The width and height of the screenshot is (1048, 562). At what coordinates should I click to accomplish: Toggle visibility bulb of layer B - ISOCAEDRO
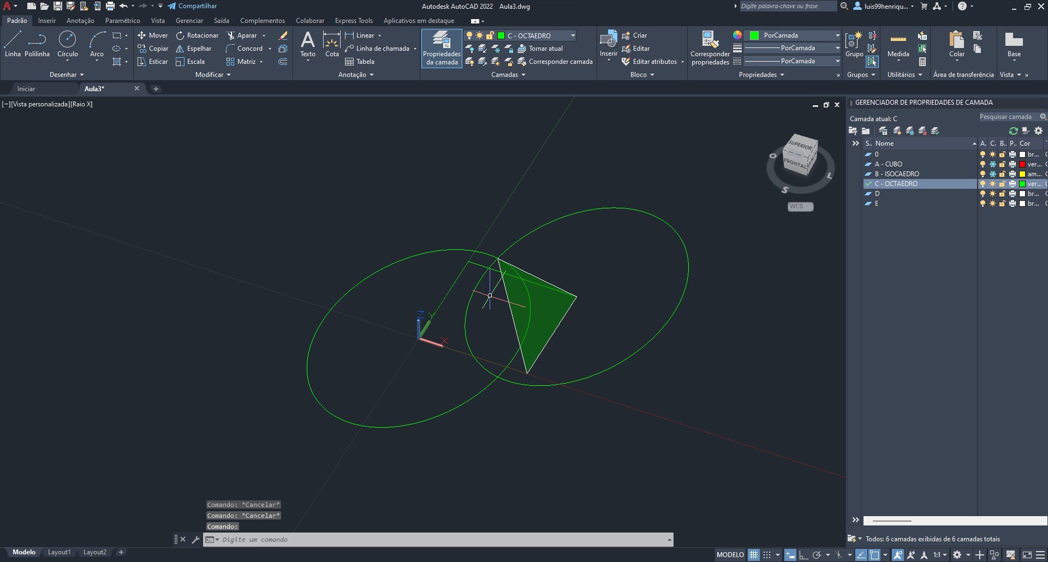[x=982, y=174]
